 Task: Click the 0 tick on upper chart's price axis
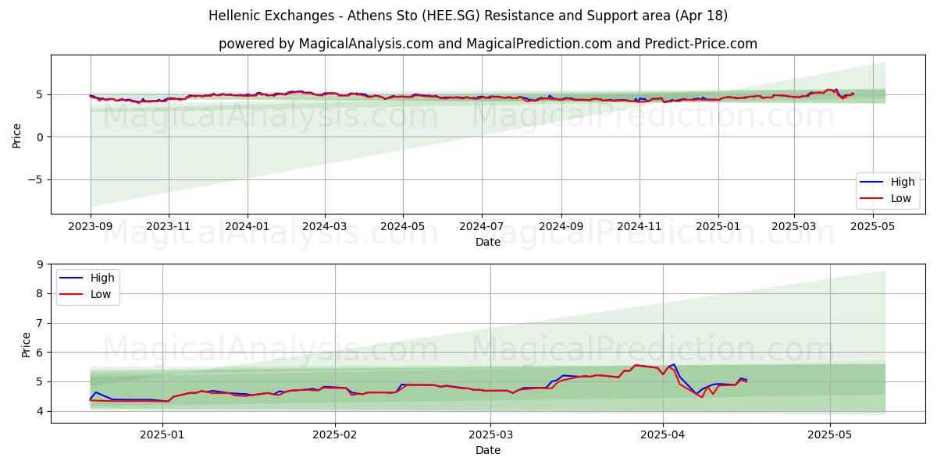41,137
